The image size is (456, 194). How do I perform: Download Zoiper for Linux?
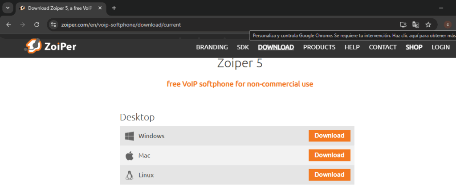coord(329,175)
